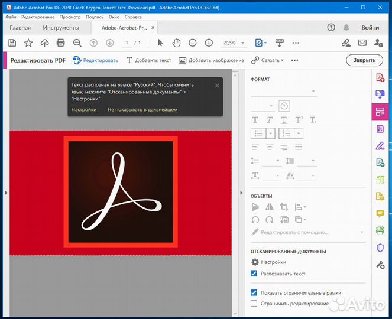Image resolution: width=392 pixels, height=319 pixels.
Task: Click Войти to sign in
Action: pos(370,28)
